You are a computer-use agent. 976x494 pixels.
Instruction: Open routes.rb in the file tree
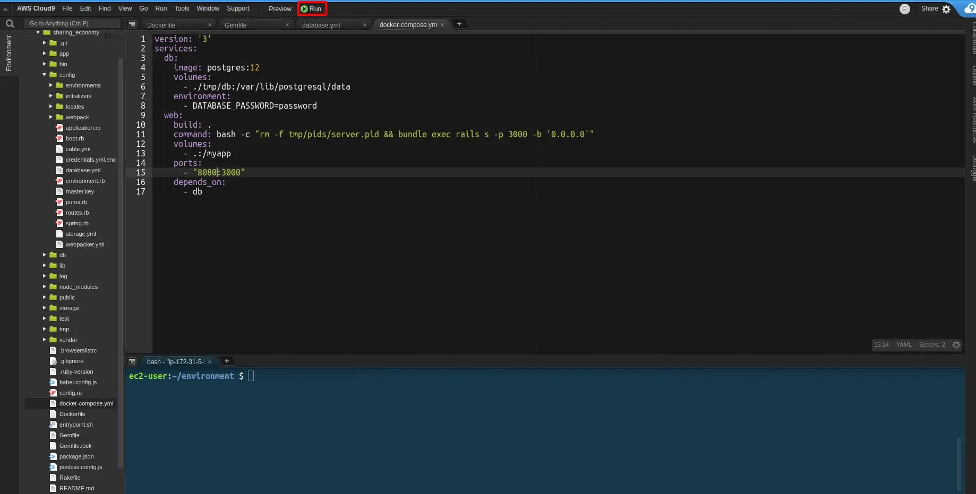tap(77, 213)
